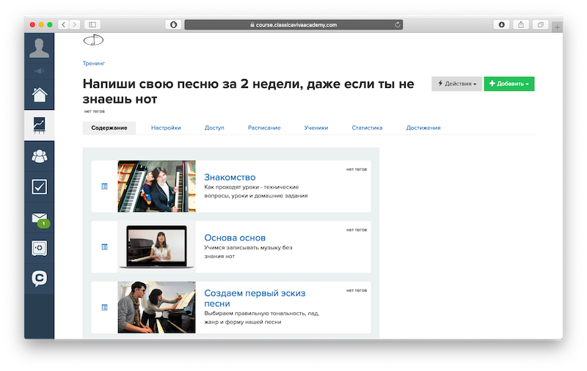Click the lesson icon beside Знакомство
The height and width of the screenshot is (371, 587).
[104, 186]
